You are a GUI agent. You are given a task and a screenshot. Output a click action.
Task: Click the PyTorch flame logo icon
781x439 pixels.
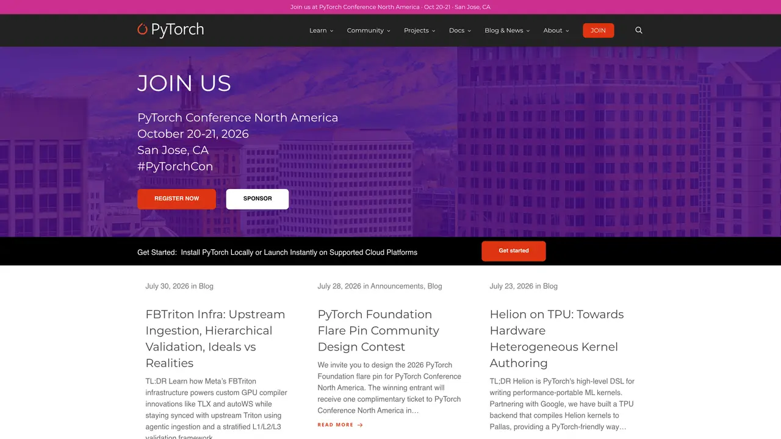pyautogui.click(x=142, y=29)
